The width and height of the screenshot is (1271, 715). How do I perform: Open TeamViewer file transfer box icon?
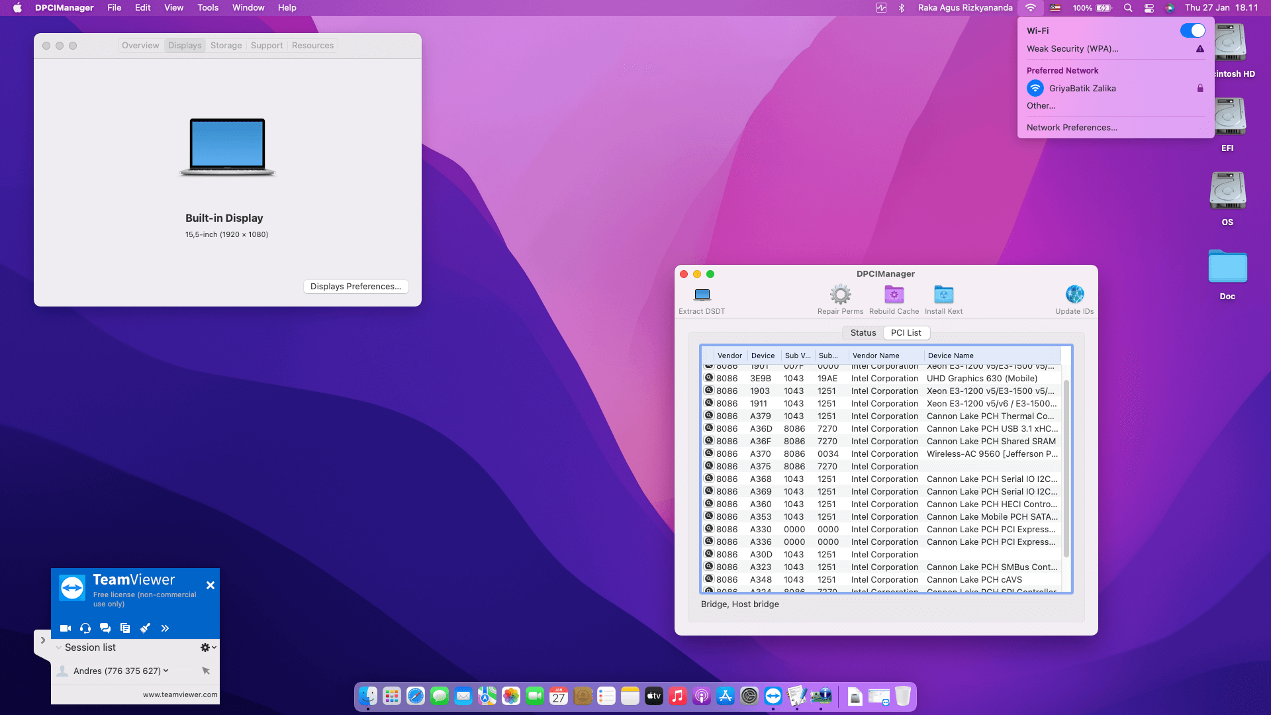pyautogui.click(x=125, y=628)
